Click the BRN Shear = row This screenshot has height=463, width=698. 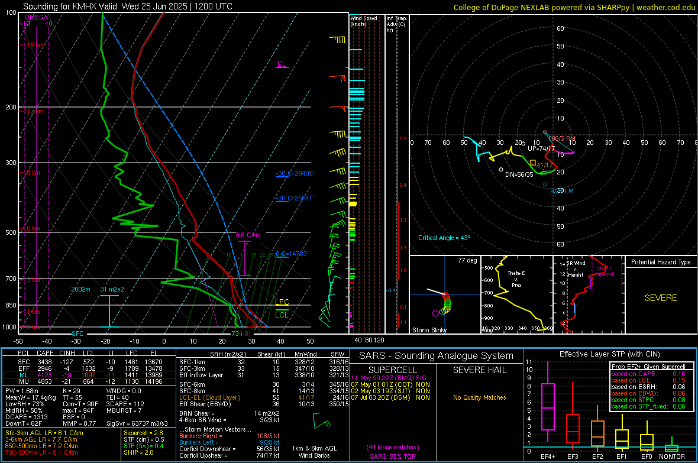[x=230, y=413]
